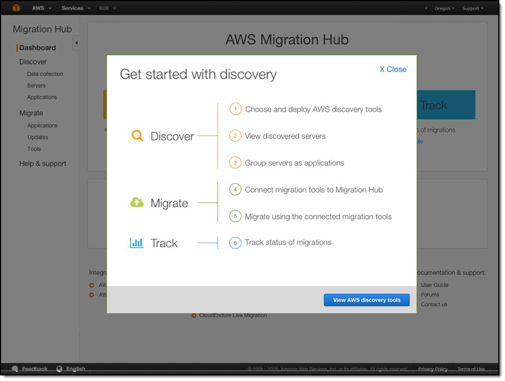Image resolution: width=505 pixels, height=381 pixels.
Task: Expand the Services dropdown
Action: (75, 8)
